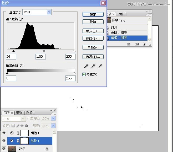Open the Layers panel options menu

click(54, 114)
